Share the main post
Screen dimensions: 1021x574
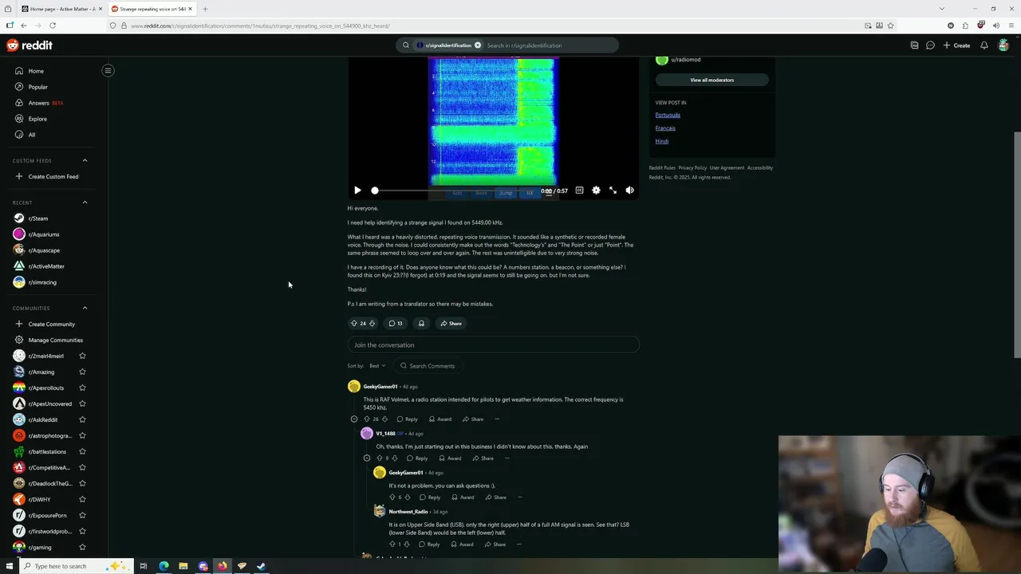451,324
